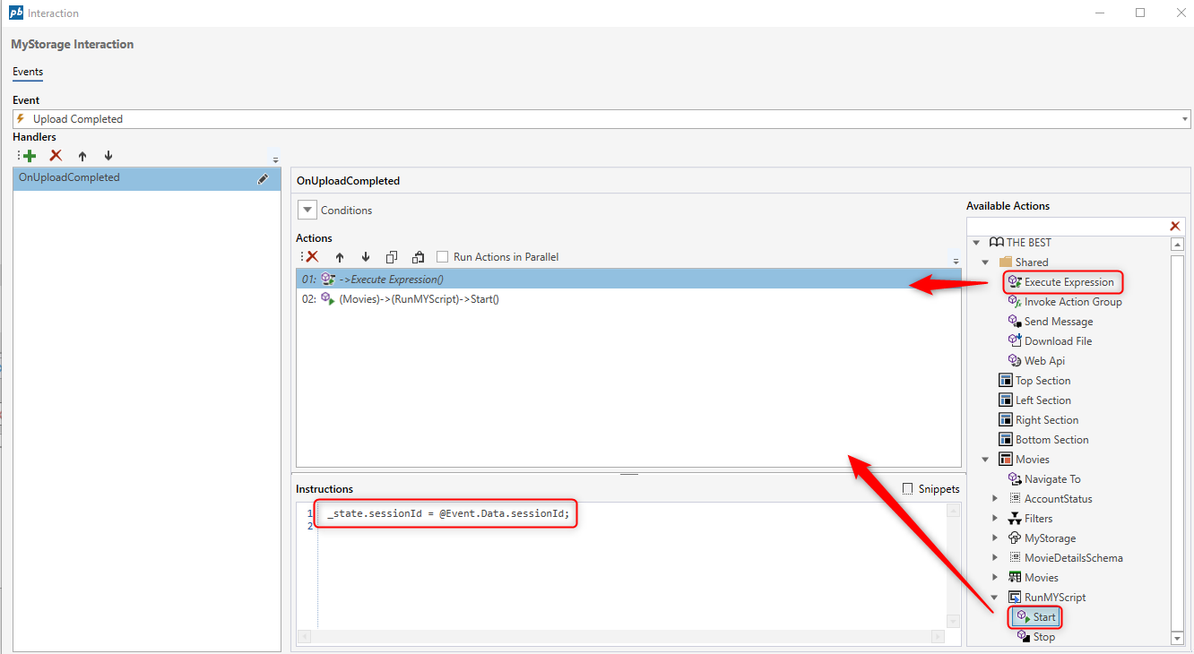Expand the Conditions section
Image resolution: width=1194 pixels, height=654 pixels.
[307, 211]
